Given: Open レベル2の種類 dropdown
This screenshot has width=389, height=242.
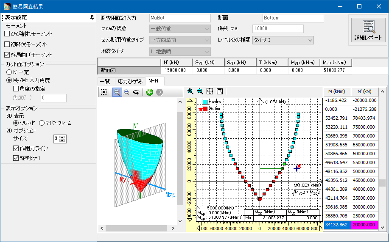Looking at the screenshot, I should [283, 40].
